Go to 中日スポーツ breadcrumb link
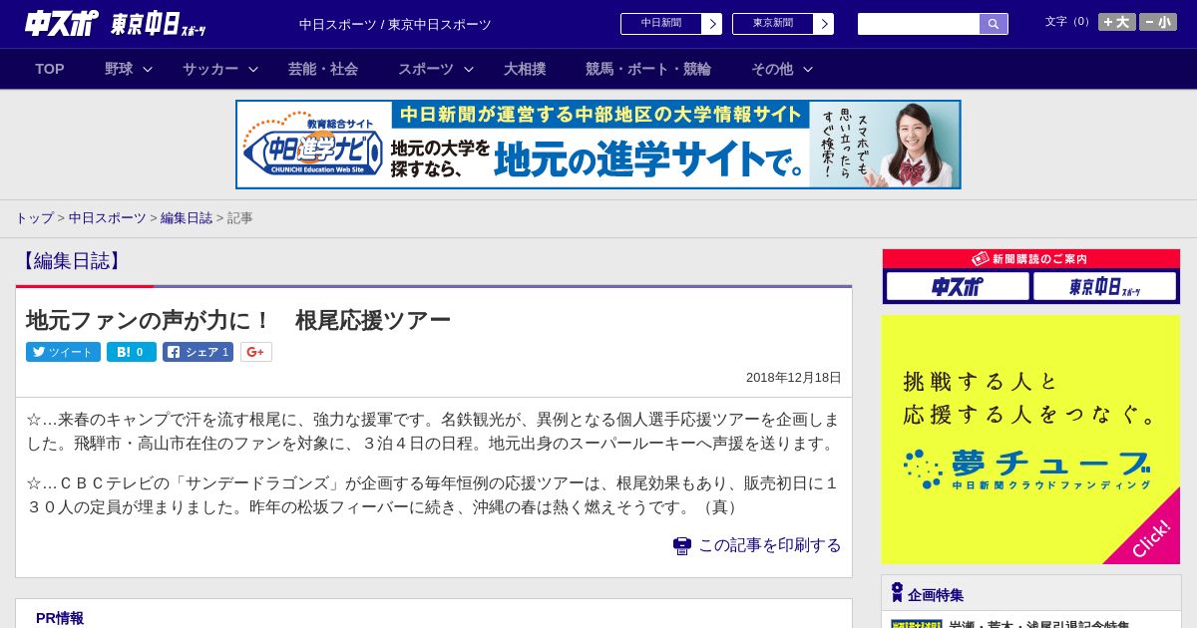 (108, 218)
